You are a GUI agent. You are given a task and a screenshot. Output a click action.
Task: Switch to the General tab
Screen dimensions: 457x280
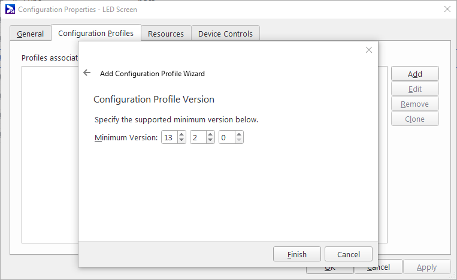[x=30, y=34]
